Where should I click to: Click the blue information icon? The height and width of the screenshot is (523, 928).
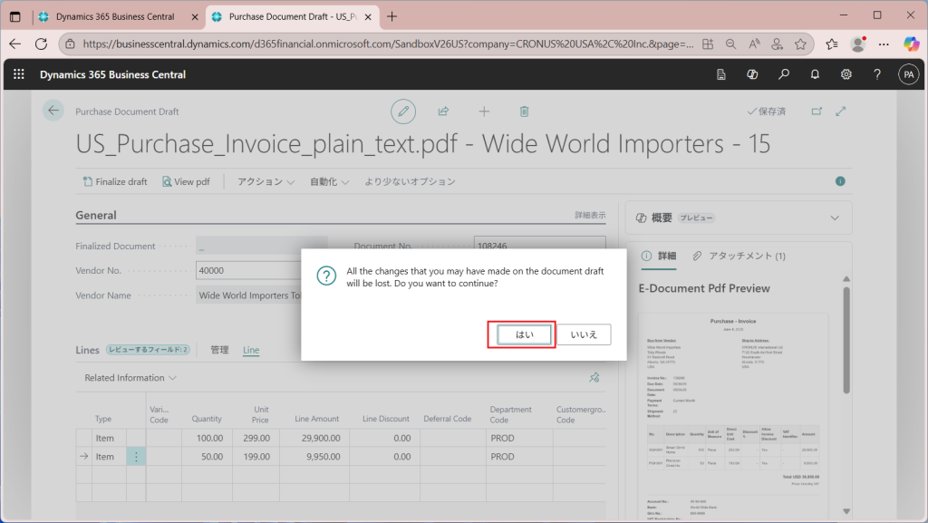pyautogui.click(x=840, y=181)
